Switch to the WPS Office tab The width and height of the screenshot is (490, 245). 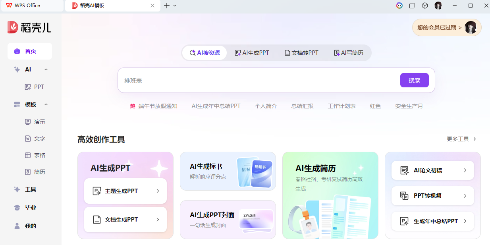[32, 6]
